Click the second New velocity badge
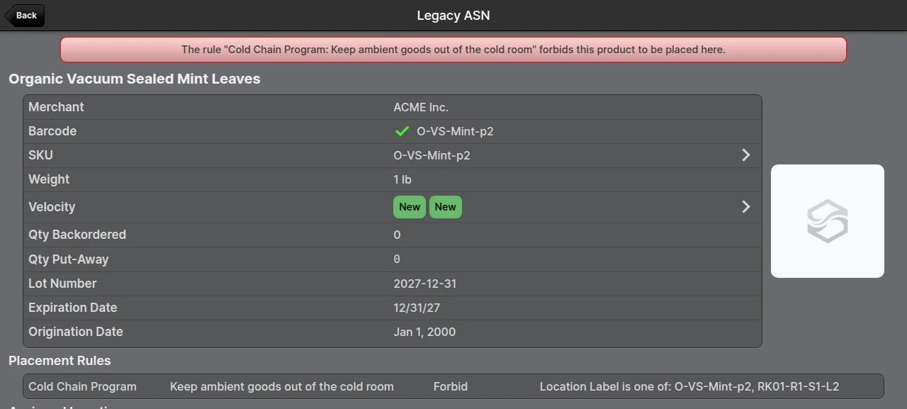Image resolution: width=907 pixels, height=409 pixels. click(445, 207)
